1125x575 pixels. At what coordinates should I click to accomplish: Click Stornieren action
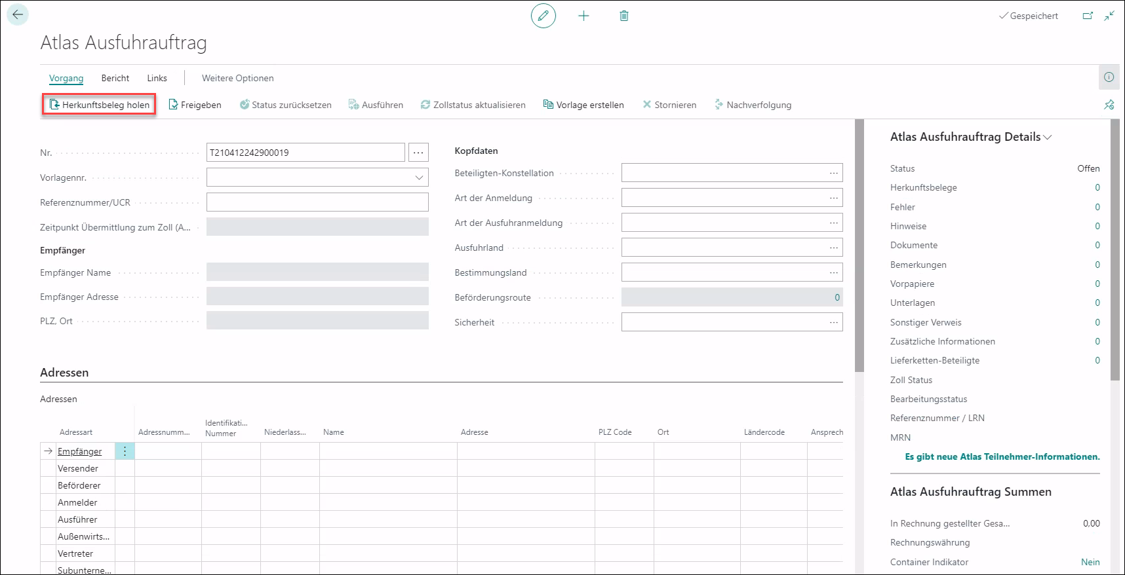[669, 105]
